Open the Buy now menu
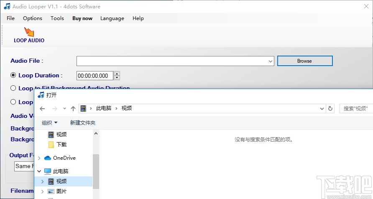The width and height of the screenshot is (373, 199). click(x=82, y=18)
